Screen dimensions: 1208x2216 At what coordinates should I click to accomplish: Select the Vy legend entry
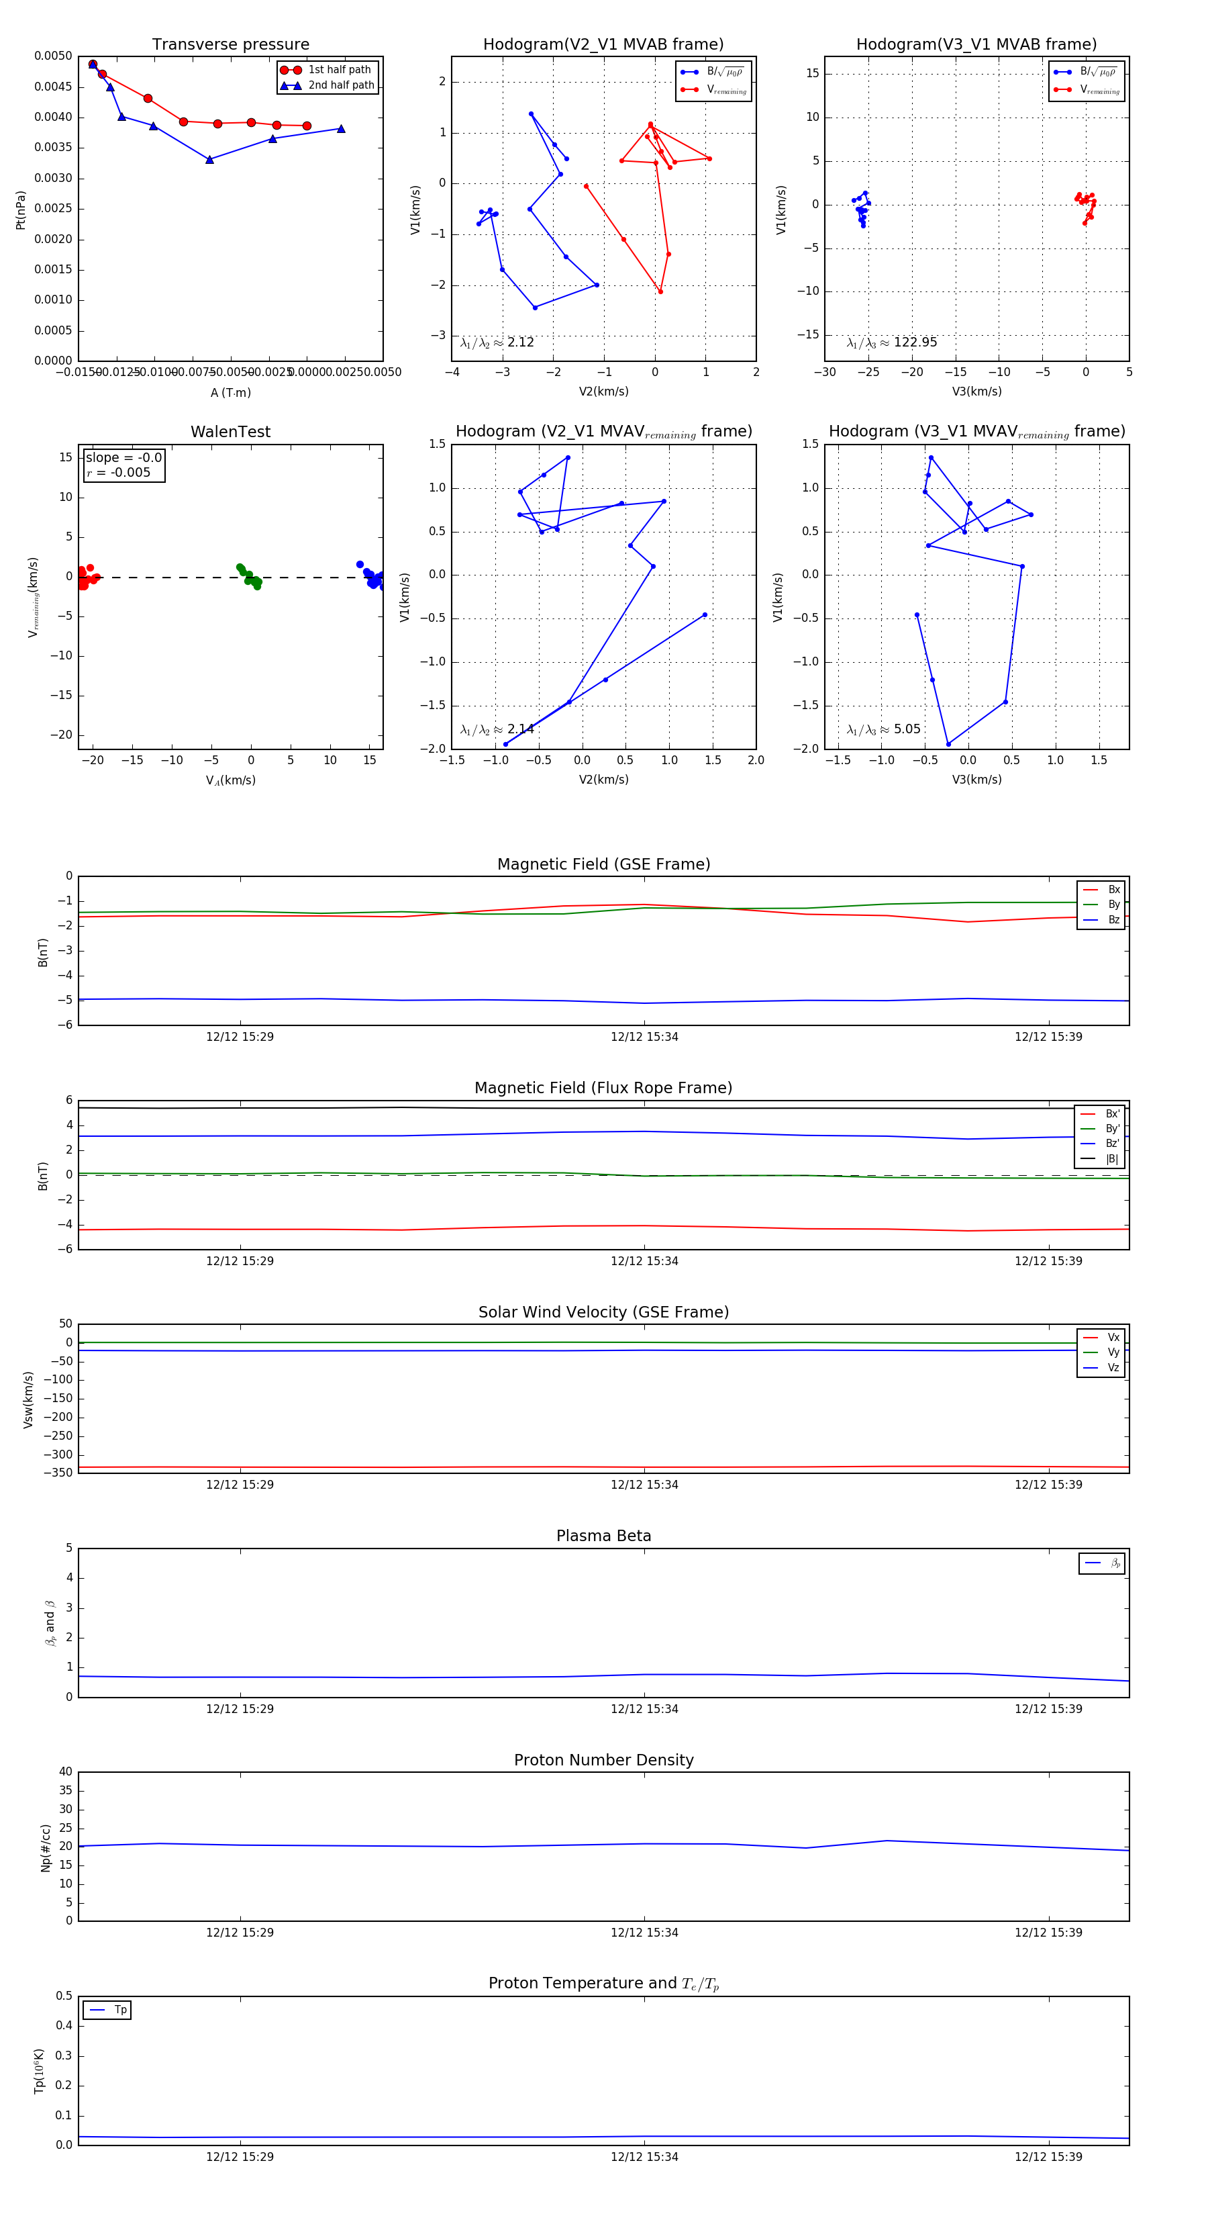pyautogui.click(x=1101, y=1352)
